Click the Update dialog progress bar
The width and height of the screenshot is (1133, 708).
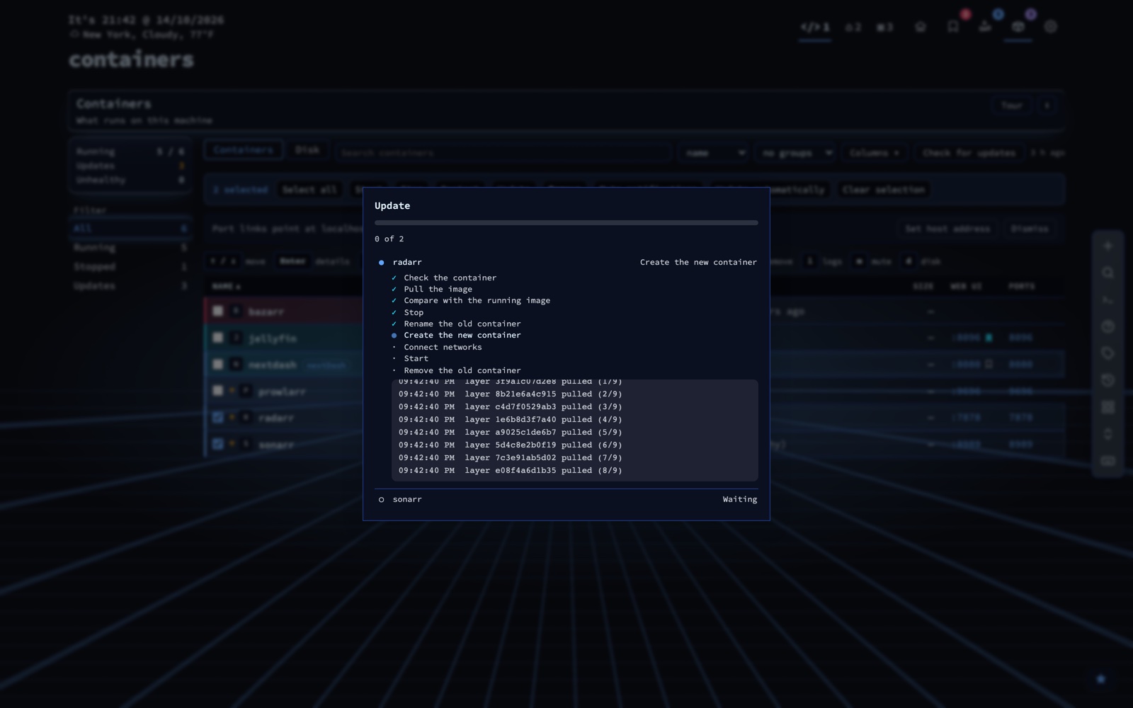click(566, 222)
